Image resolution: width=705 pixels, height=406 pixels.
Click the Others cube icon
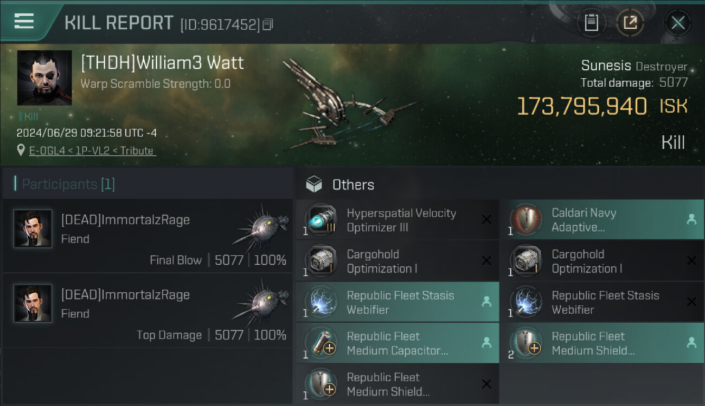point(314,185)
